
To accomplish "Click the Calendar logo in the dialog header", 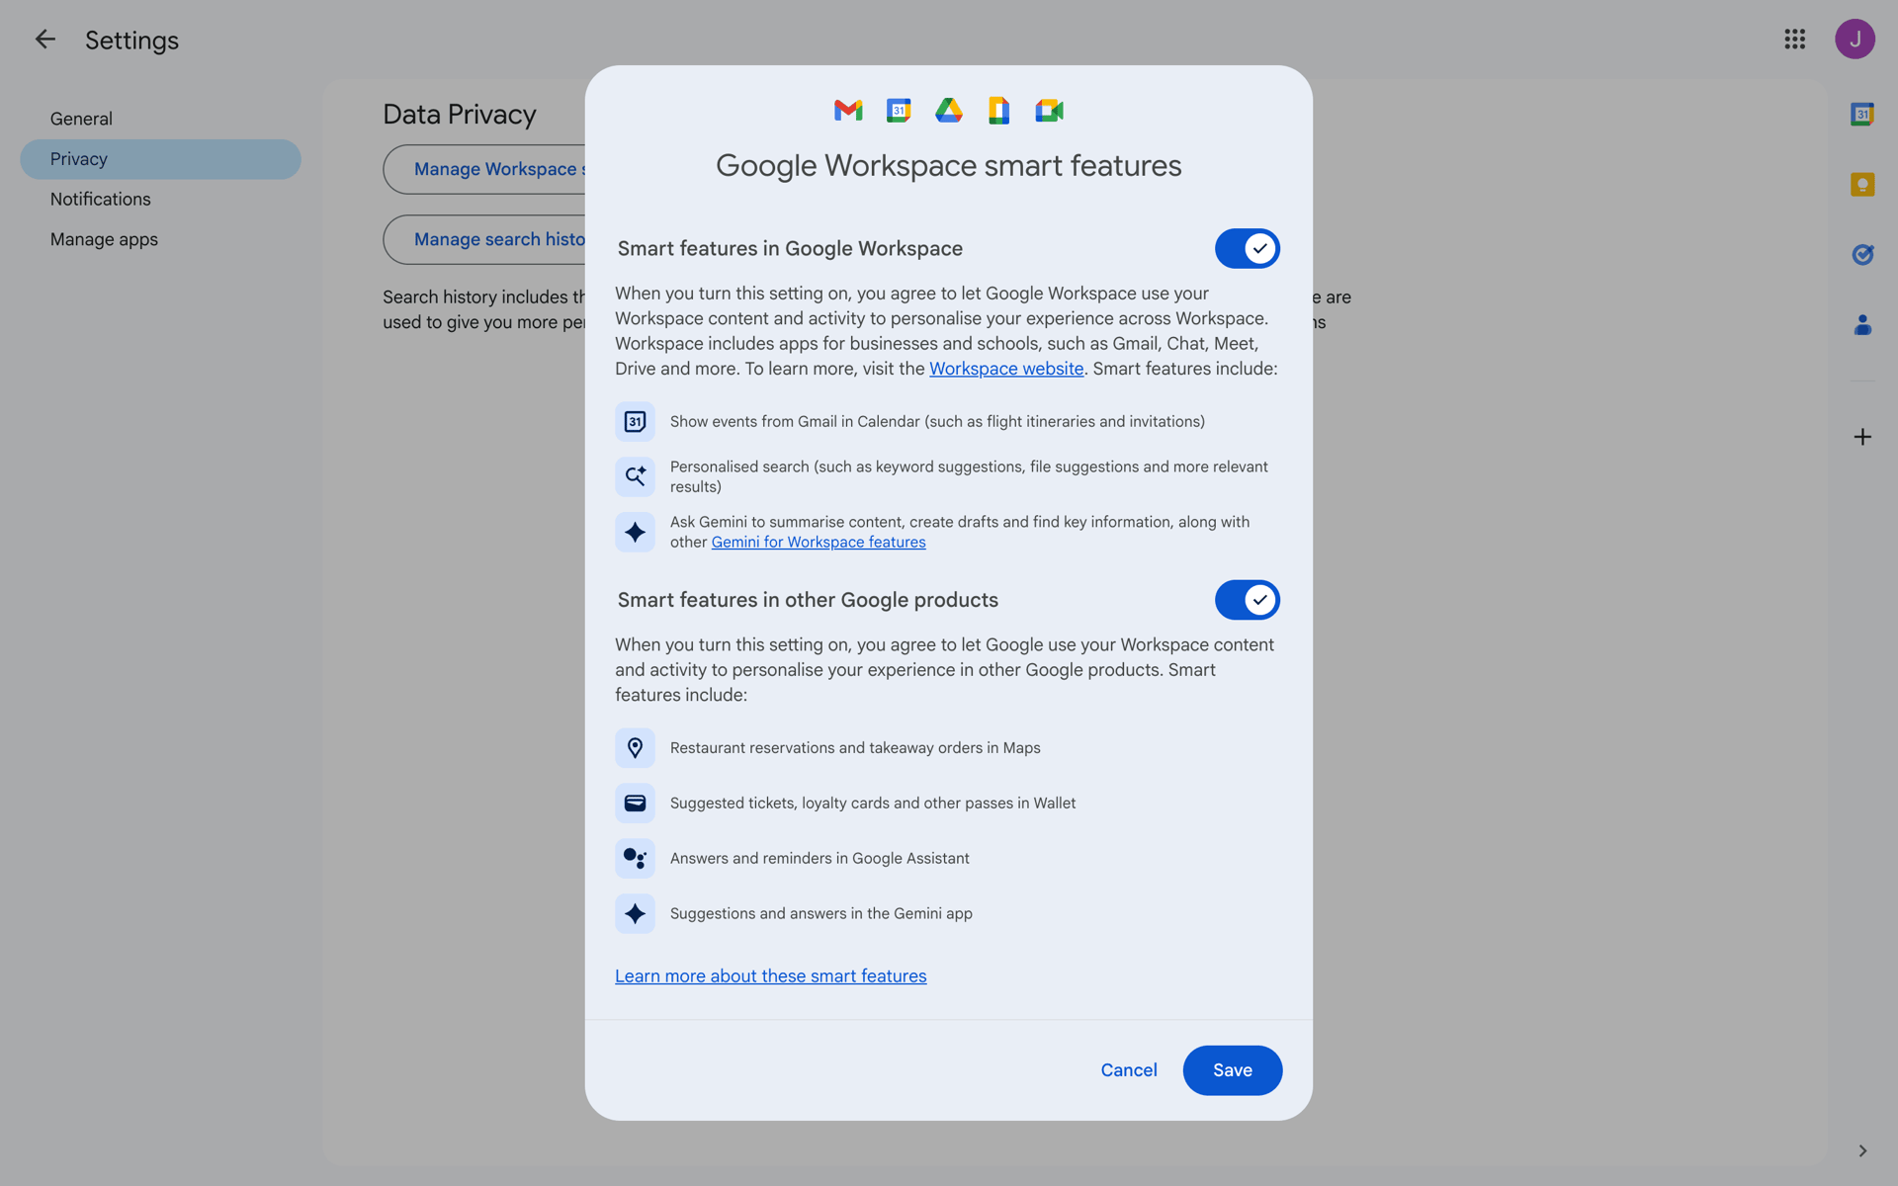I will [x=899, y=111].
